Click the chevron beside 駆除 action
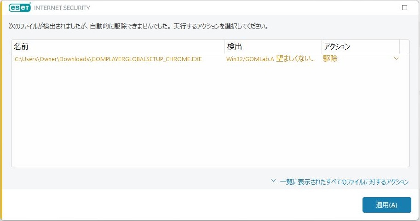420x221 pixels. 396,59
